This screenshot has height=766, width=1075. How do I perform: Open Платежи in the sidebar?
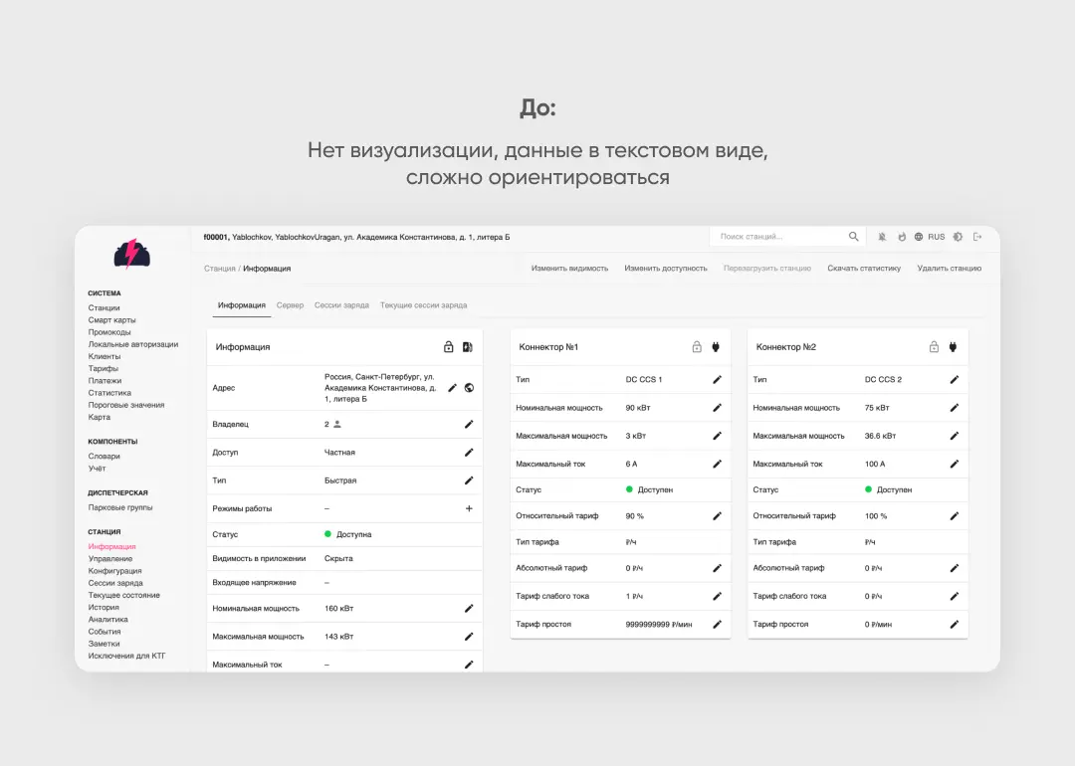[x=105, y=381]
